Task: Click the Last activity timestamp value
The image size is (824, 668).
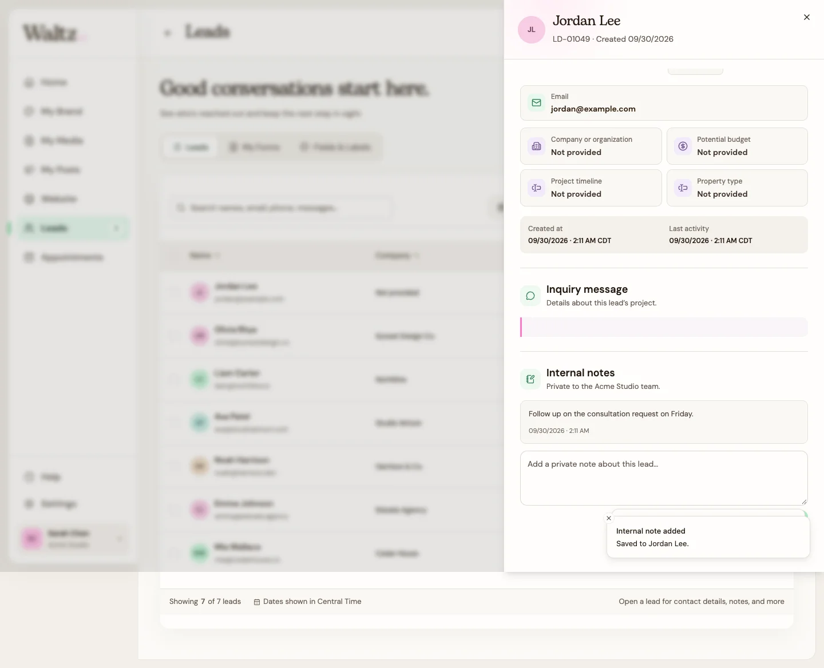Action: (x=711, y=241)
